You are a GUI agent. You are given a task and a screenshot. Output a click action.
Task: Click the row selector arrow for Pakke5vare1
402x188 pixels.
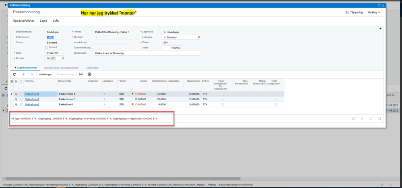[12, 94]
